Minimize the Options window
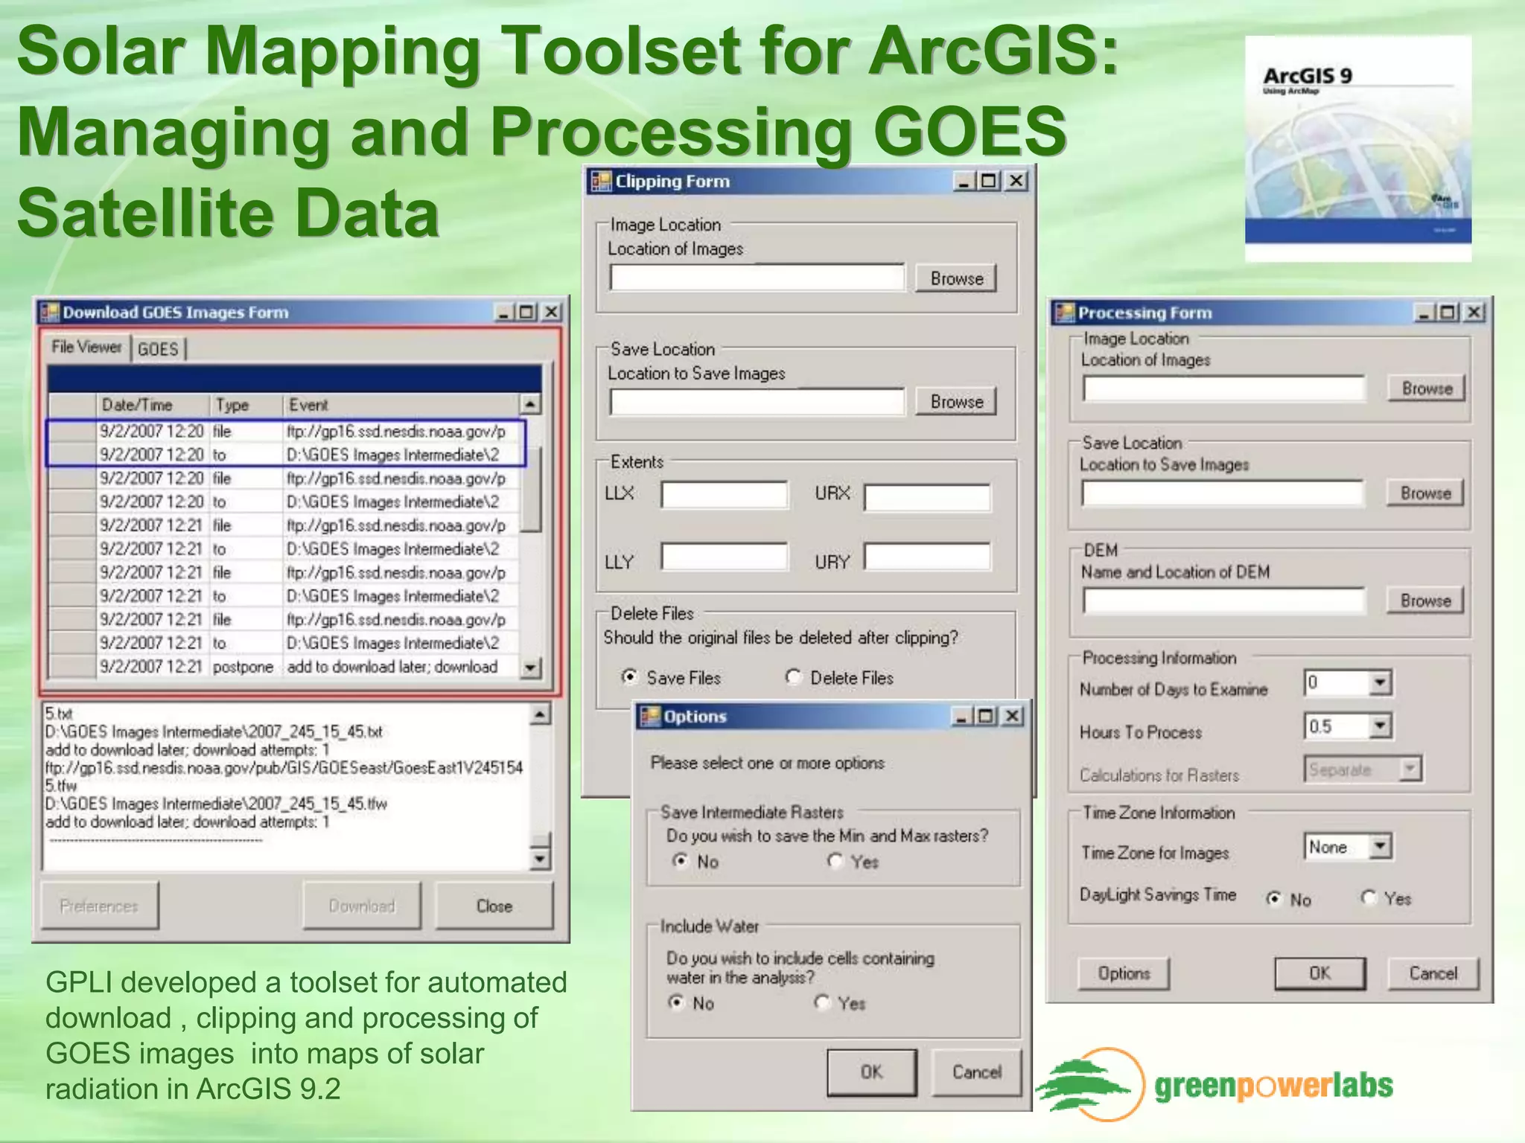 pyautogui.click(x=961, y=716)
